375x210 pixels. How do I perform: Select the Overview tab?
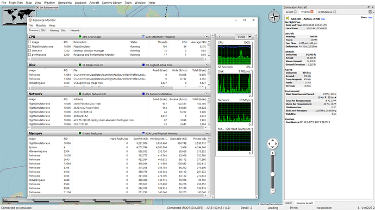click(x=34, y=30)
